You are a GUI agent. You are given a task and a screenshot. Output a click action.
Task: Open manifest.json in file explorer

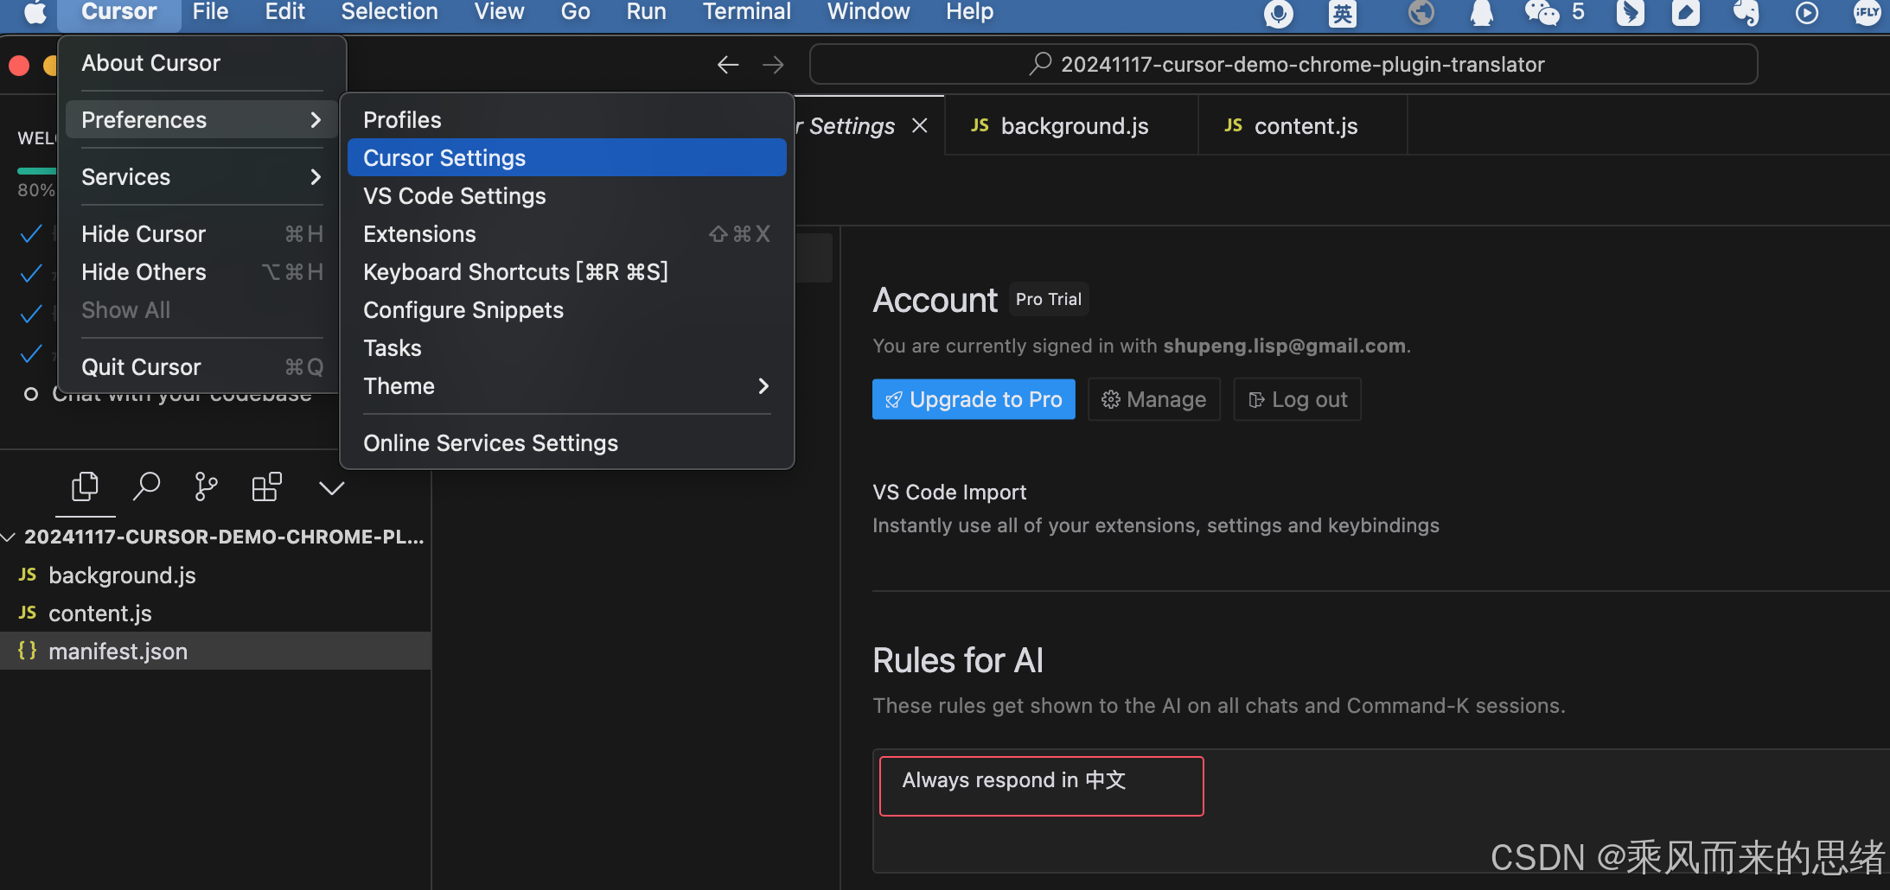tap(216, 651)
